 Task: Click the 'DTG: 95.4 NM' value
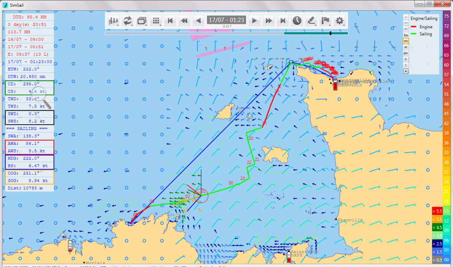click(x=30, y=17)
